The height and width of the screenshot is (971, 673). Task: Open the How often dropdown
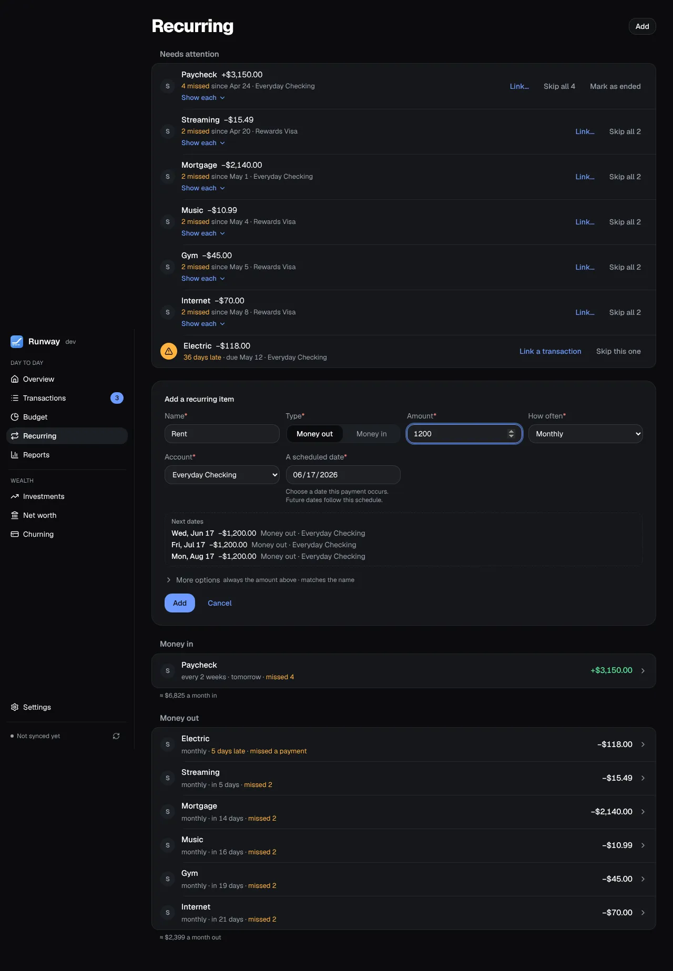(586, 434)
